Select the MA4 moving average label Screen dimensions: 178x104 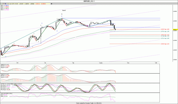(5, 10)
